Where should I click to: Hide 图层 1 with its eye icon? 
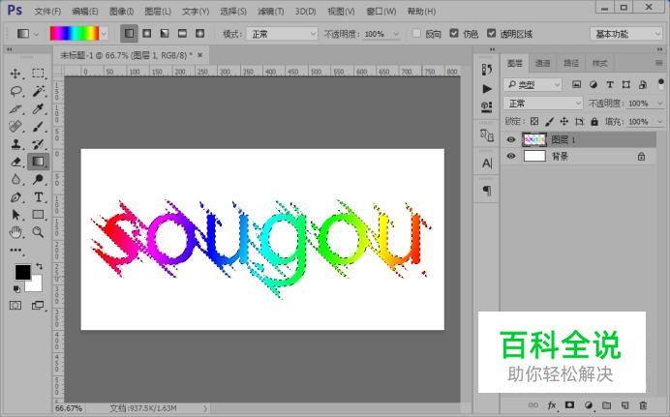511,139
